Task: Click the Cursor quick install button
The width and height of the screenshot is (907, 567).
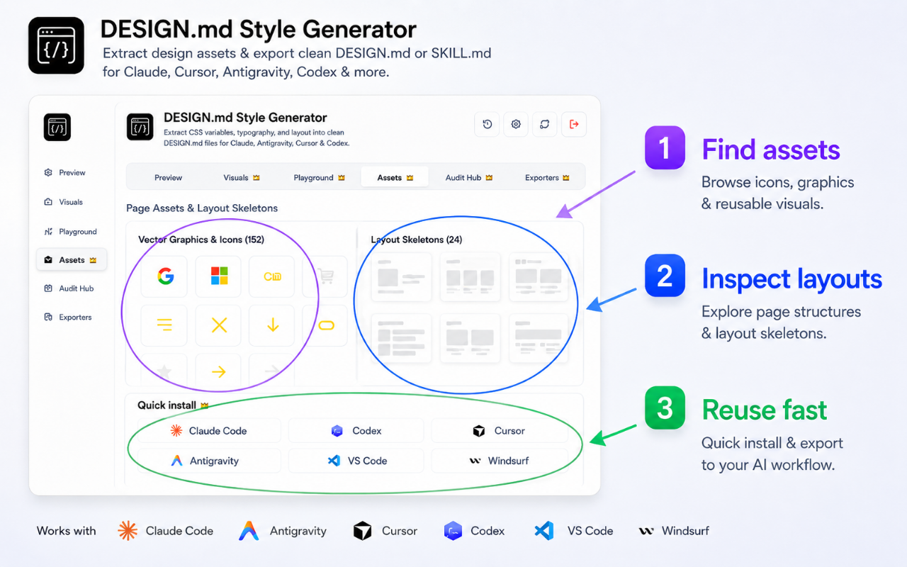Action: pos(500,430)
